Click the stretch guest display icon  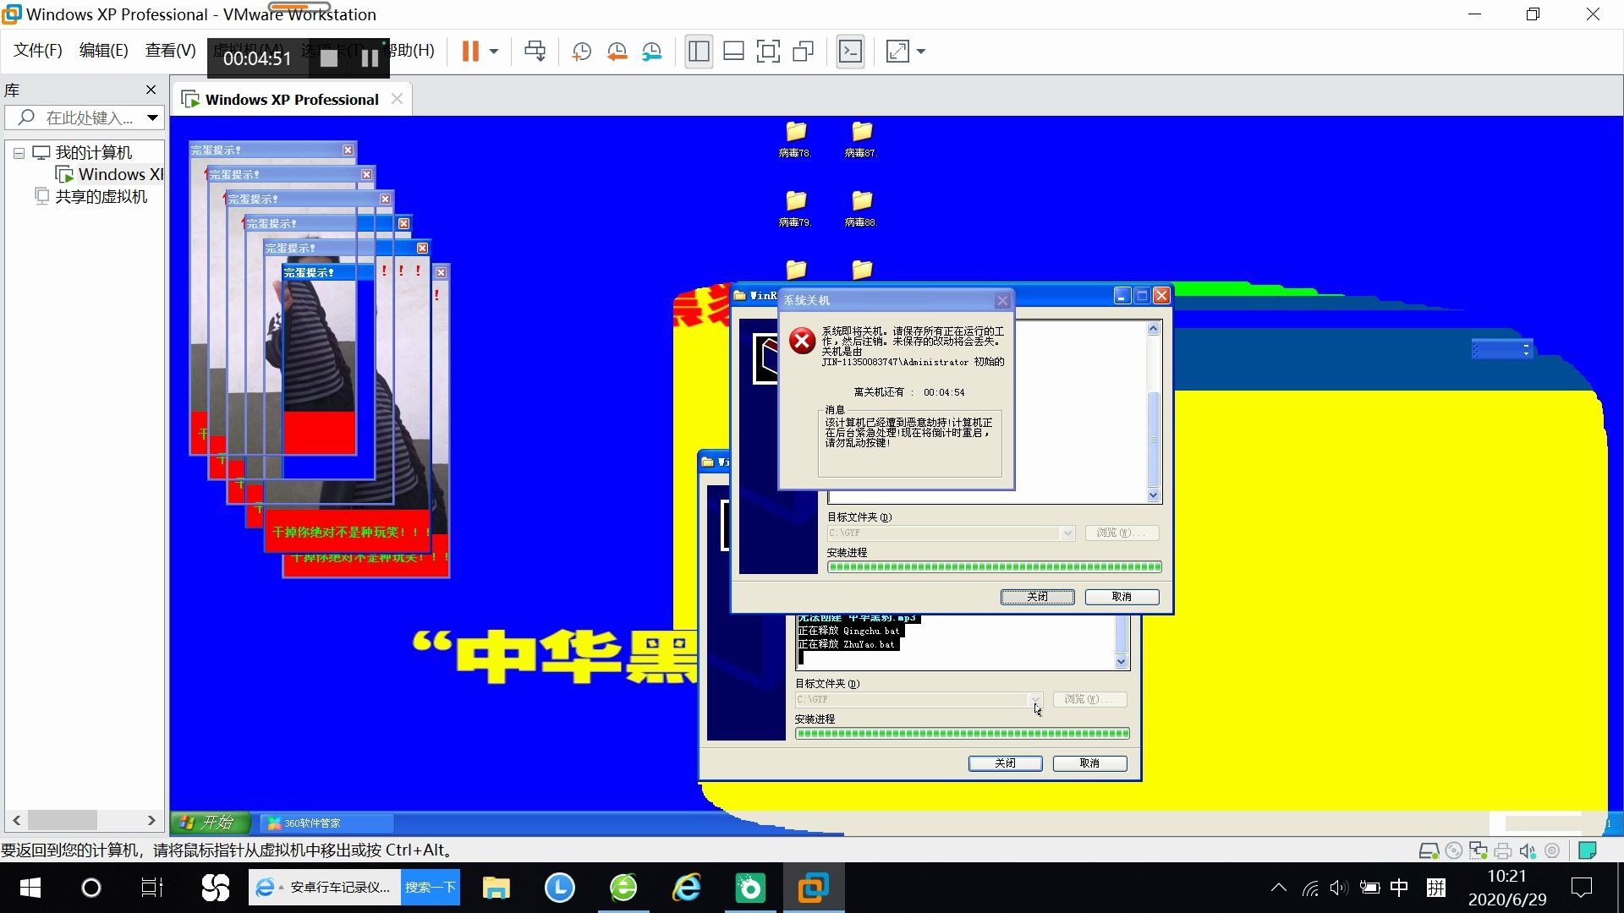point(897,52)
